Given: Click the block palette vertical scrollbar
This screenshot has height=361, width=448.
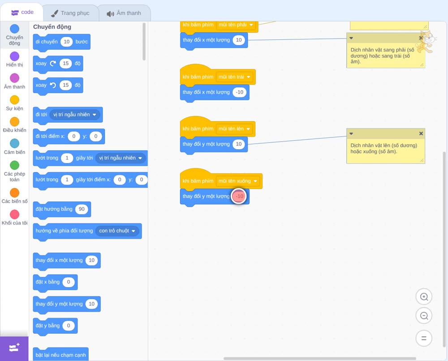Looking at the screenshot, I should [144, 42].
